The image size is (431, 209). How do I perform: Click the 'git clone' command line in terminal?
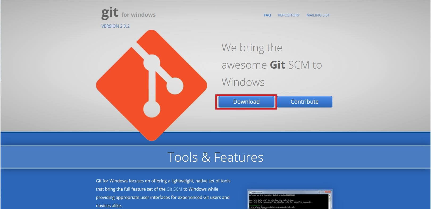[271, 207]
